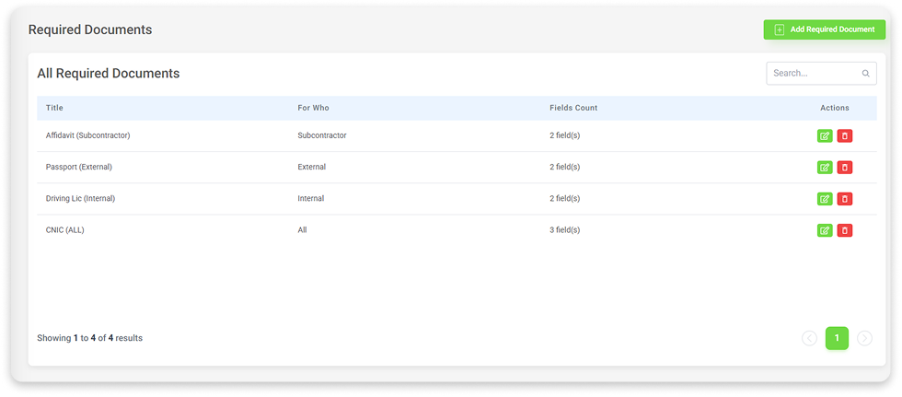Image resolution: width=902 pixels, height=397 pixels.
Task: Edit the CNIC (ALL) document
Action: click(x=825, y=230)
